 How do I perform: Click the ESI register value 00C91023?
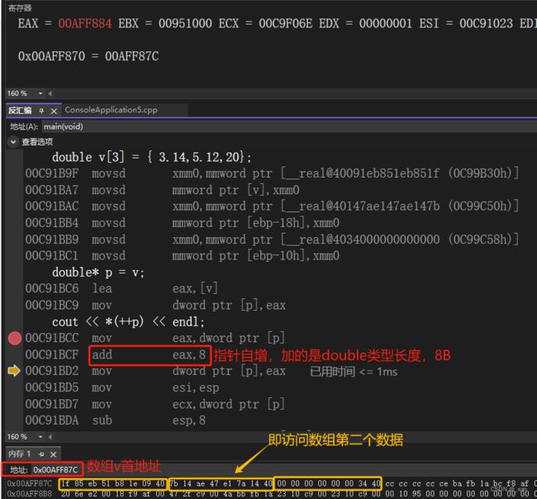486,24
